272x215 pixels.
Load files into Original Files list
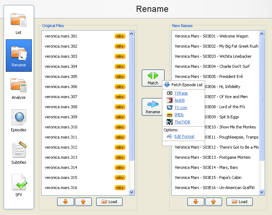coord(109,202)
